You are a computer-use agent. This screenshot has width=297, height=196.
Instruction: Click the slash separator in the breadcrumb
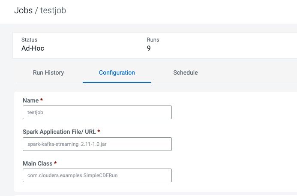pyautogui.click(x=36, y=10)
